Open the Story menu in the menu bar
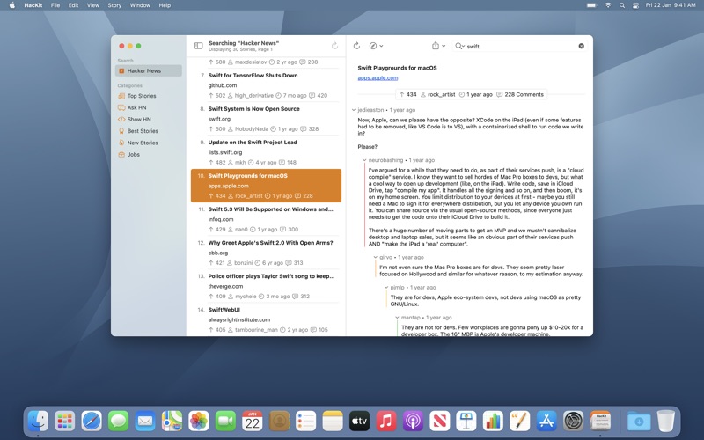Viewport: 704px width, 440px height. pyautogui.click(x=114, y=5)
